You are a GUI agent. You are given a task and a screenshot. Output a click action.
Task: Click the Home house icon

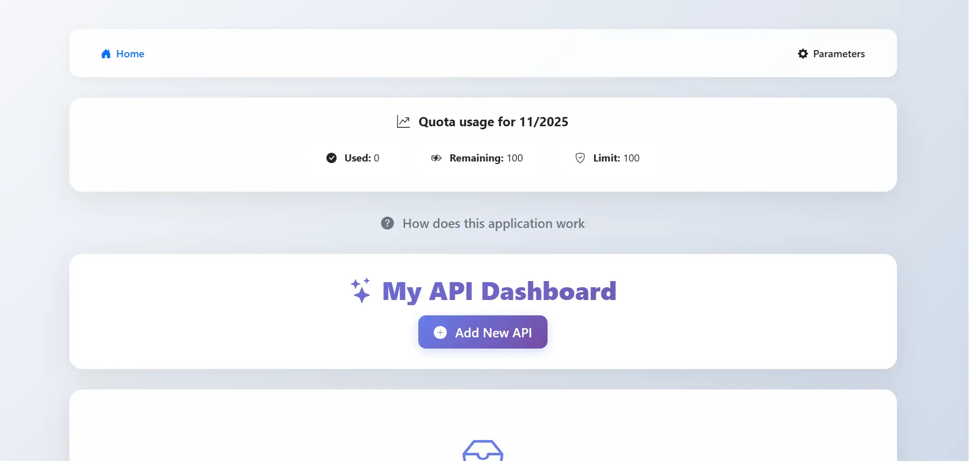(x=106, y=54)
